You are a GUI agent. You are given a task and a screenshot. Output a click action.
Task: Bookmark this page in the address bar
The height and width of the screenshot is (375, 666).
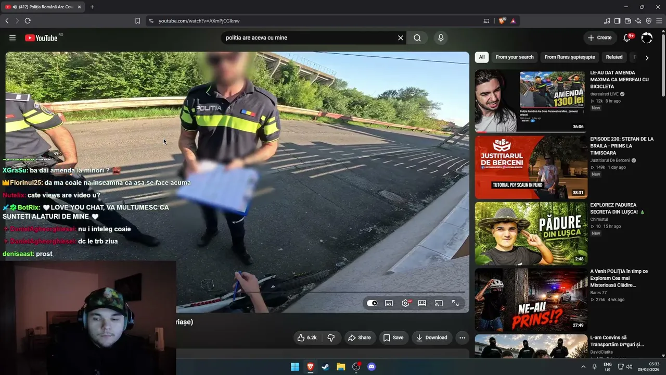[x=137, y=21]
